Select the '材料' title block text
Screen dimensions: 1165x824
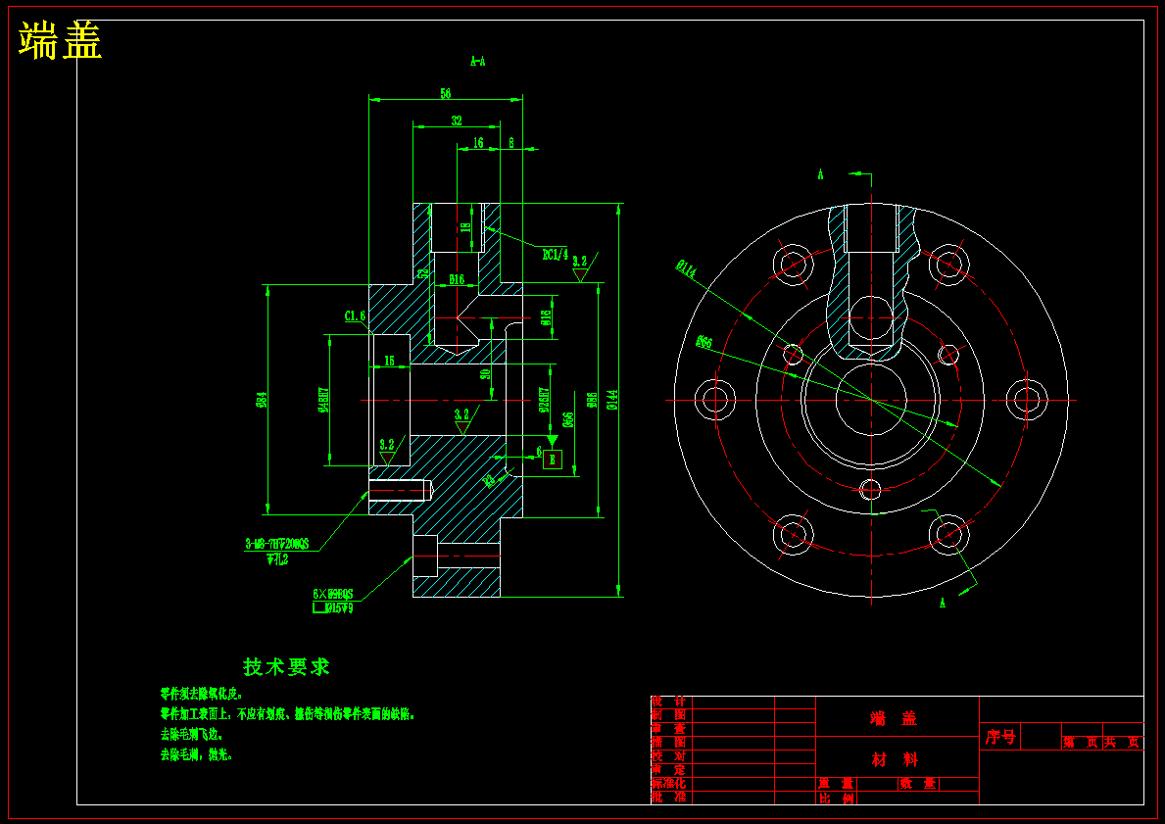pos(896,759)
